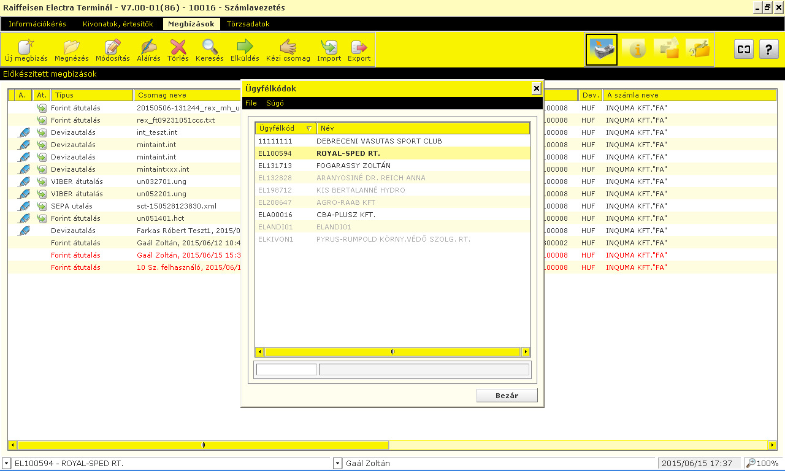Sort by the Név column header
This screenshot has width=785, height=471.
click(423, 129)
